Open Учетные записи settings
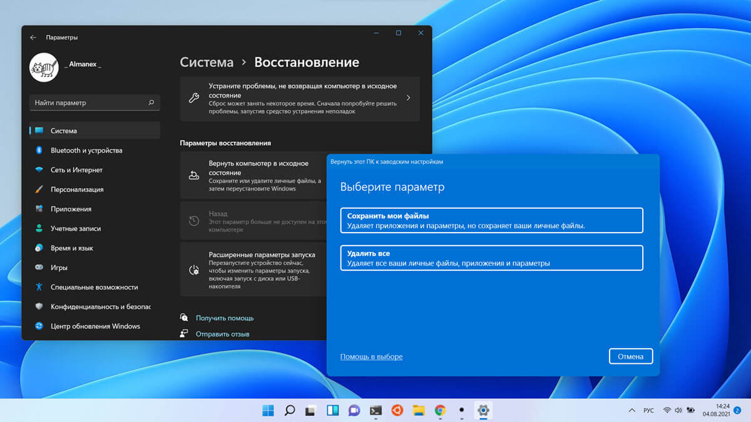The height and width of the screenshot is (422, 751). click(x=95, y=228)
